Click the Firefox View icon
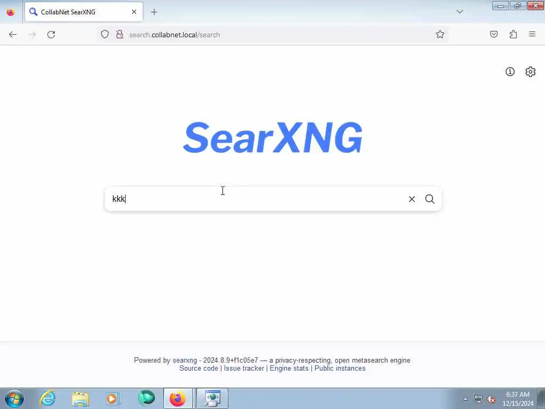The image size is (545, 409). point(11,12)
